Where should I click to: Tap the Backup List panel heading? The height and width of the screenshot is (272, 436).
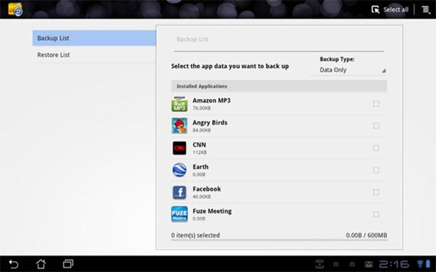pyautogui.click(x=192, y=39)
